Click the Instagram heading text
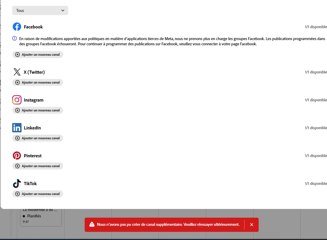 33,100
